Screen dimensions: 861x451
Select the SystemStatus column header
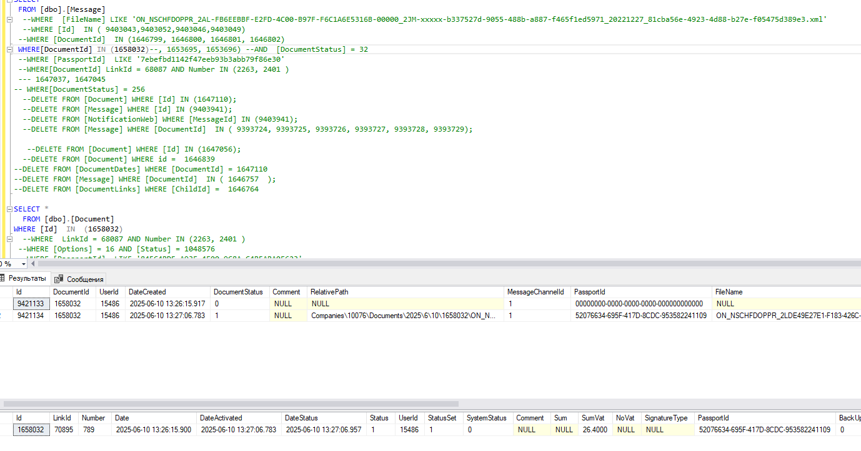tap(487, 418)
